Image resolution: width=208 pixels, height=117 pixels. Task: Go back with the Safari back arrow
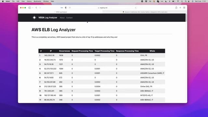pos(36,8)
